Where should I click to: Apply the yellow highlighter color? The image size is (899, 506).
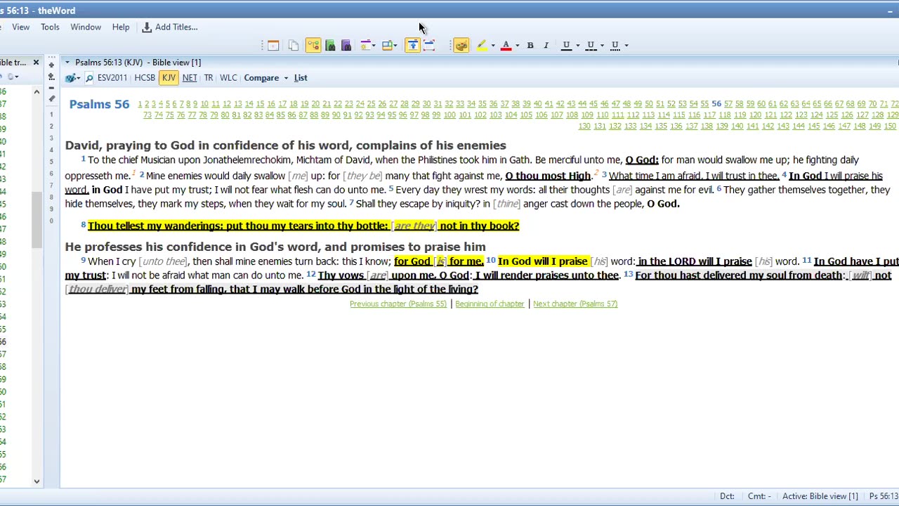pos(482,46)
